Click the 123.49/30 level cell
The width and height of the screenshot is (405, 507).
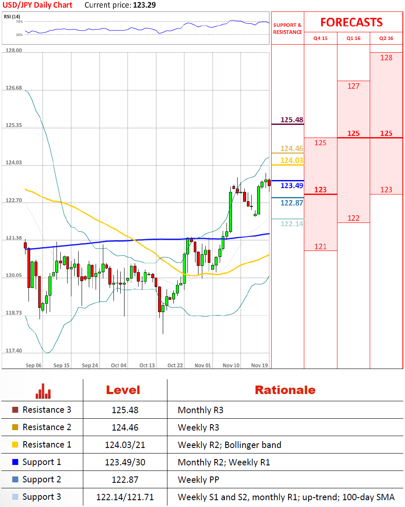coord(125,462)
